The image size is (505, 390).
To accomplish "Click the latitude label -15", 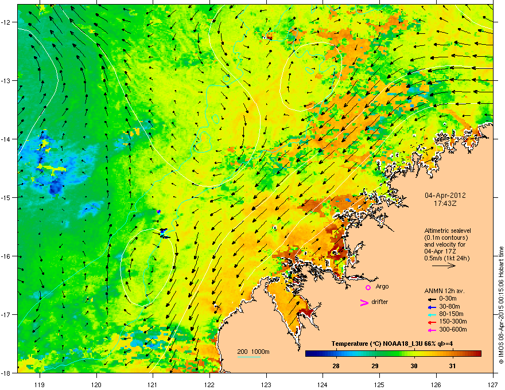I will 6,197.
